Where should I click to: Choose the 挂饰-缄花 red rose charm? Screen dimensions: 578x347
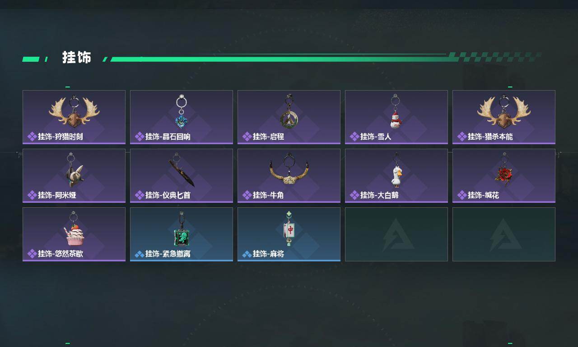click(x=504, y=176)
